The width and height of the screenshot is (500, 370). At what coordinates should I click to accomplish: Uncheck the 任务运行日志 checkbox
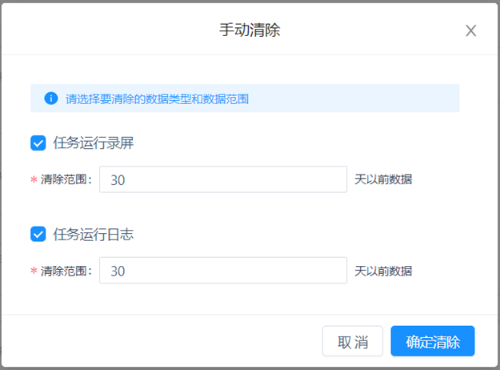point(38,235)
